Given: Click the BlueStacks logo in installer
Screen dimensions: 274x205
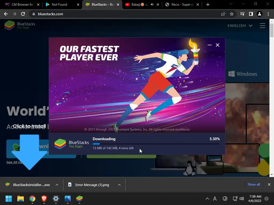Looking at the screenshot, I should pos(71,144).
